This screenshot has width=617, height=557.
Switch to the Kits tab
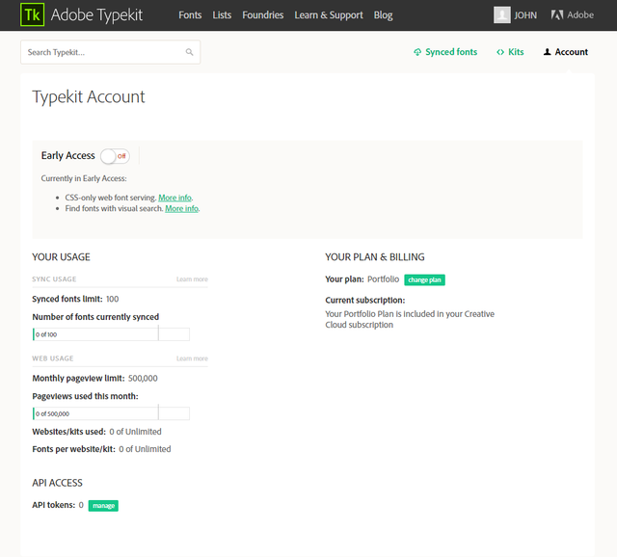coord(510,52)
